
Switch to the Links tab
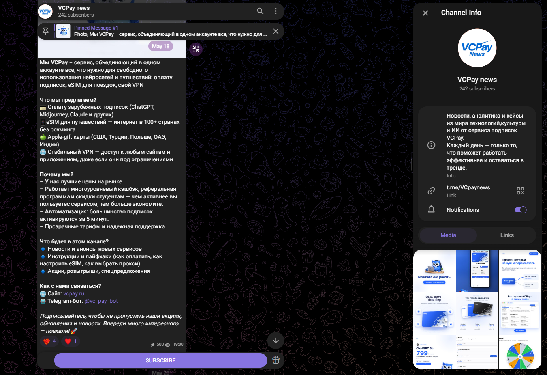[507, 235]
